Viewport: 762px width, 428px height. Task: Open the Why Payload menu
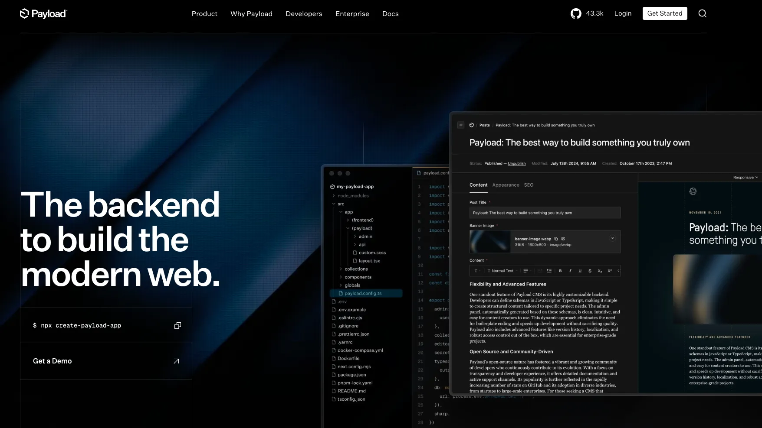pos(251,14)
